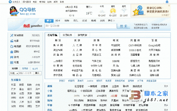Open the CNTV央视网 link
Viewport: 177px width, 111px height.
[x=135, y=46]
